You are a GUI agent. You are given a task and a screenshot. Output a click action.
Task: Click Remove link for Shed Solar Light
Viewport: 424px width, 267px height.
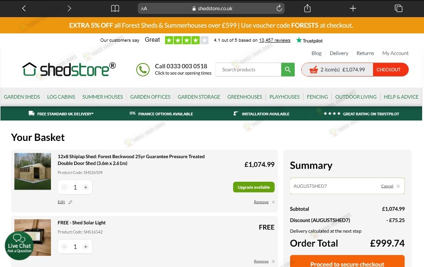[x=261, y=261]
